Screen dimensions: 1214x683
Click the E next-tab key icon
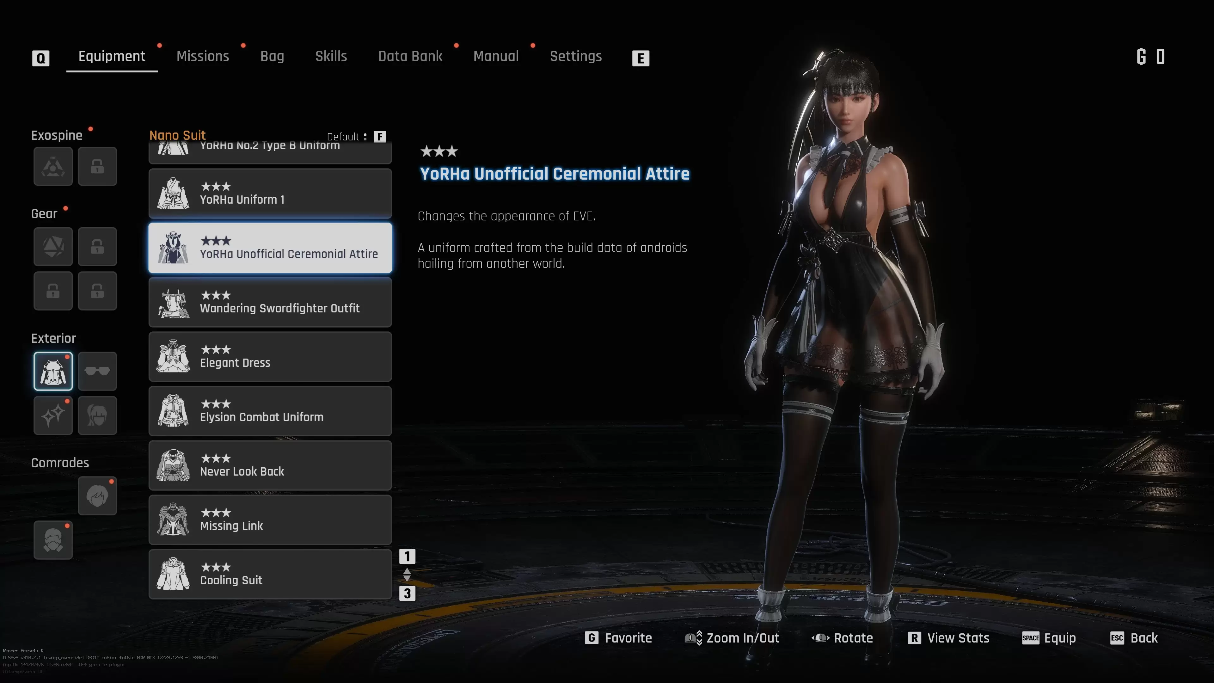pyautogui.click(x=641, y=58)
